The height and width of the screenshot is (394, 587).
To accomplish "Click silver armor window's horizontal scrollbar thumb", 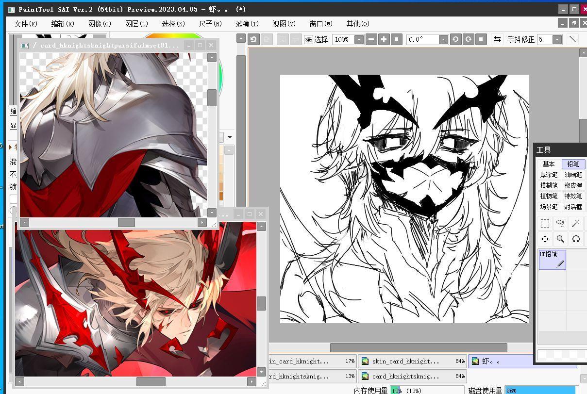I will [126, 222].
